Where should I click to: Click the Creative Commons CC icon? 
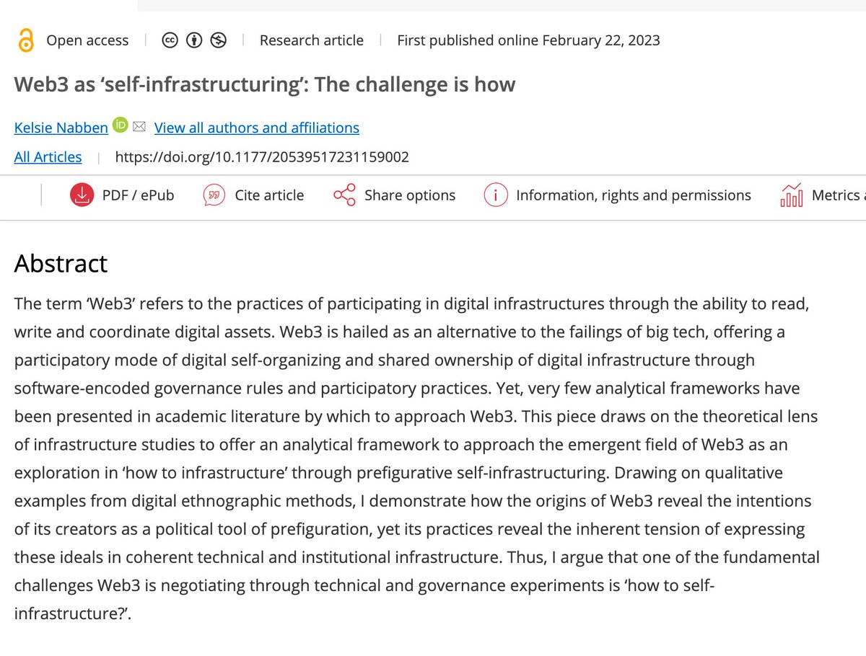pyautogui.click(x=170, y=40)
